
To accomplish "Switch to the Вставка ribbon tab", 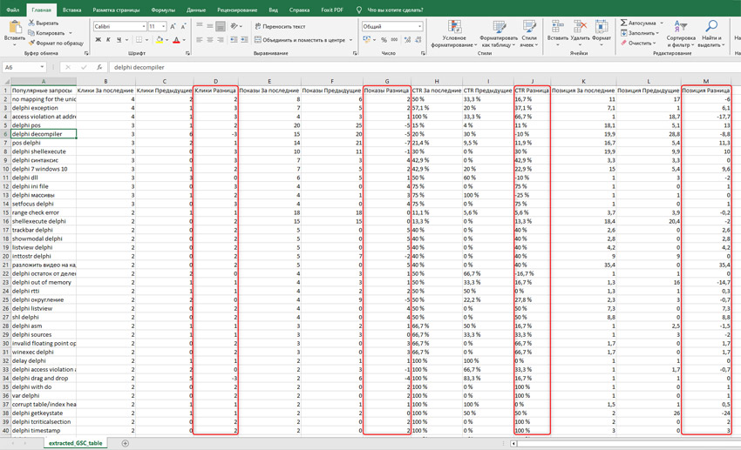I will point(71,10).
